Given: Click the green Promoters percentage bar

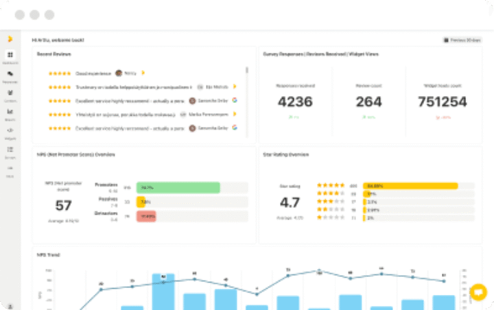Looking at the screenshot, I should [178, 187].
